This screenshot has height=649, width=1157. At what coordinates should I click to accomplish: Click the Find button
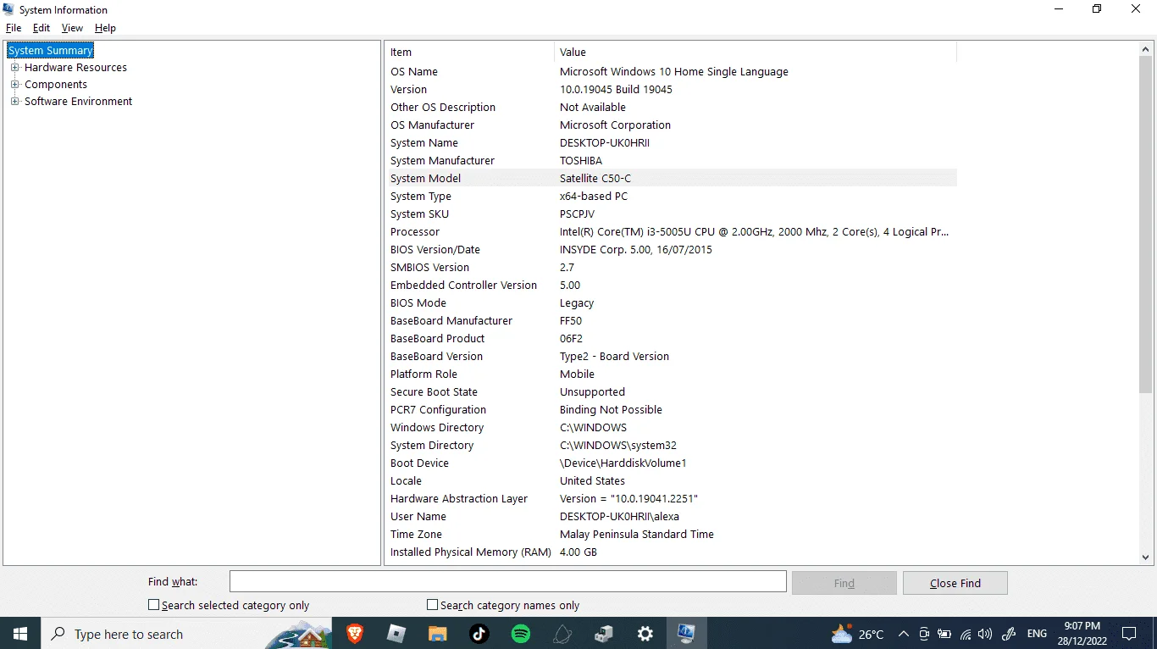point(844,583)
